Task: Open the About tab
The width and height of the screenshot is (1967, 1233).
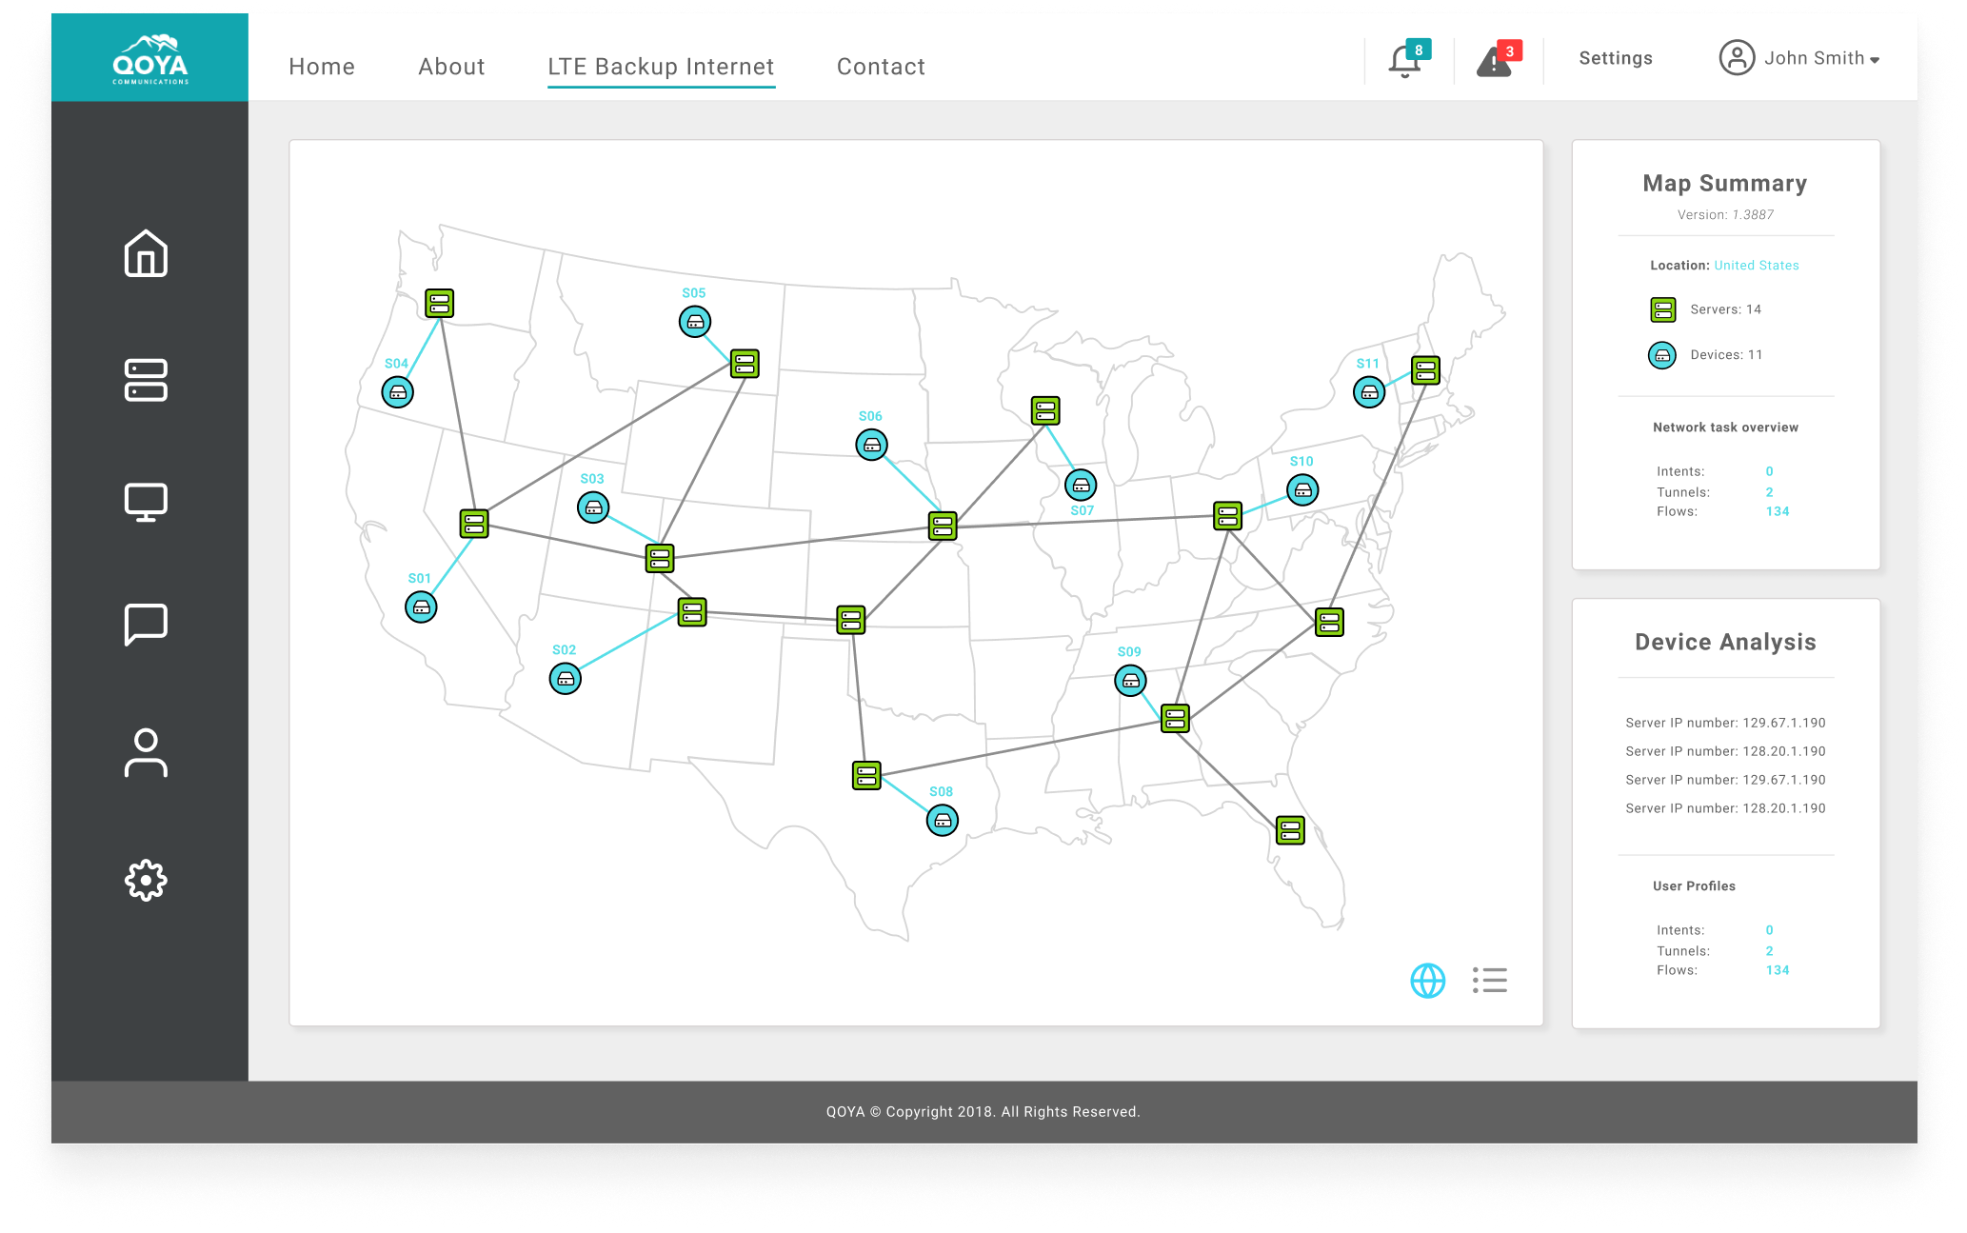Action: pyautogui.click(x=451, y=67)
